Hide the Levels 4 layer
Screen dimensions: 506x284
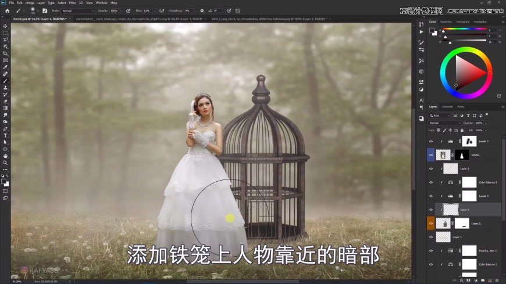[431, 196]
